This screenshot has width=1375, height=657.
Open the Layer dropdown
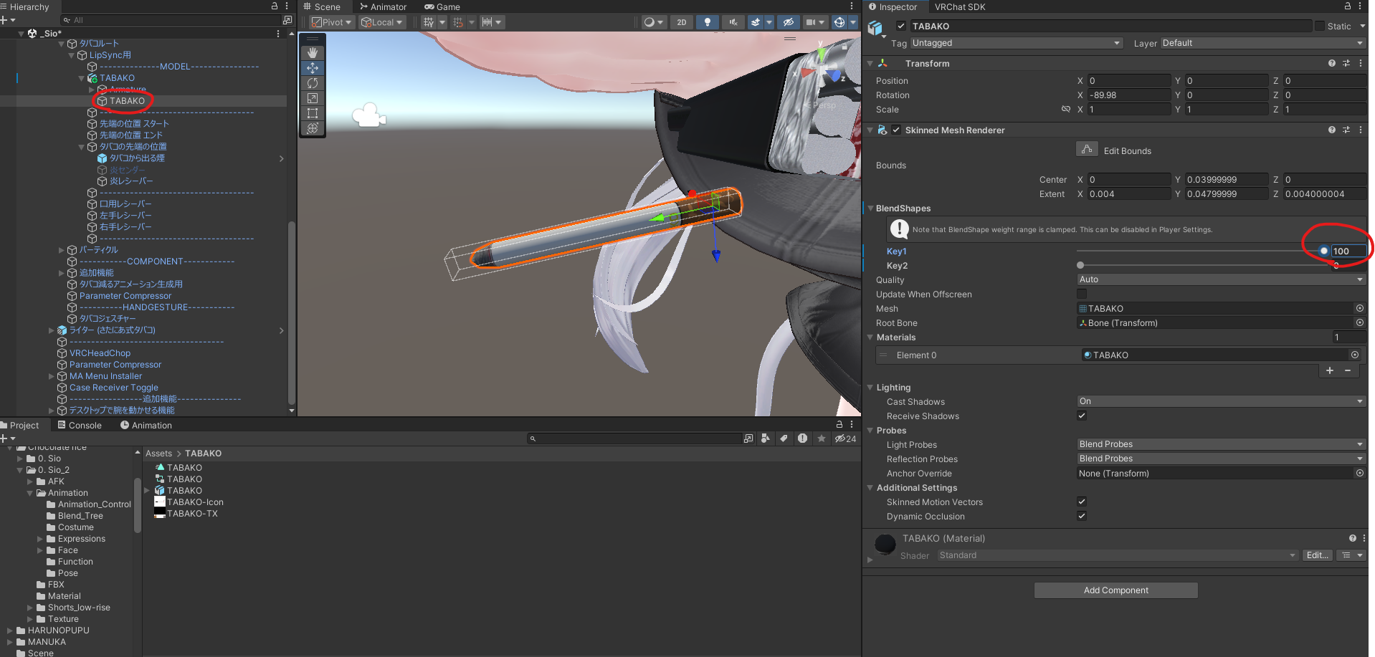[1262, 43]
